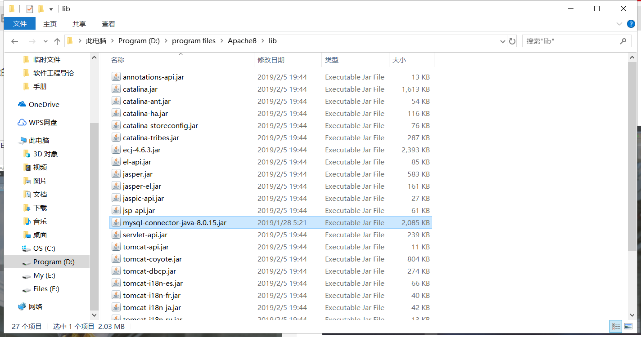The height and width of the screenshot is (337, 641).
Task: Expand the chevron after Program (D:) breadcrumb
Action: click(x=166, y=41)
